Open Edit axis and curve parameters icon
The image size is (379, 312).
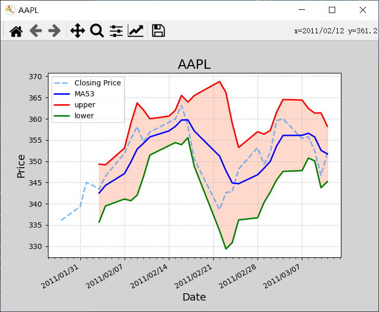click(136, 31)
